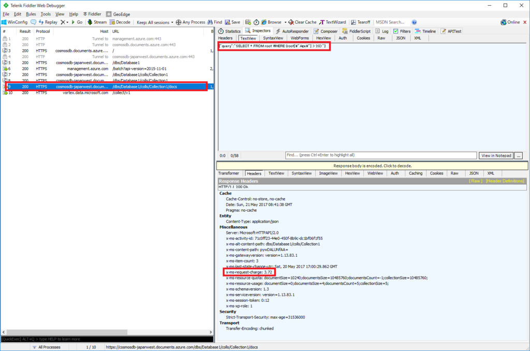Viewport: 530px width, 351px height.
Task: Click the [Raw] response headers link
Action: click(x=476, y=181)
